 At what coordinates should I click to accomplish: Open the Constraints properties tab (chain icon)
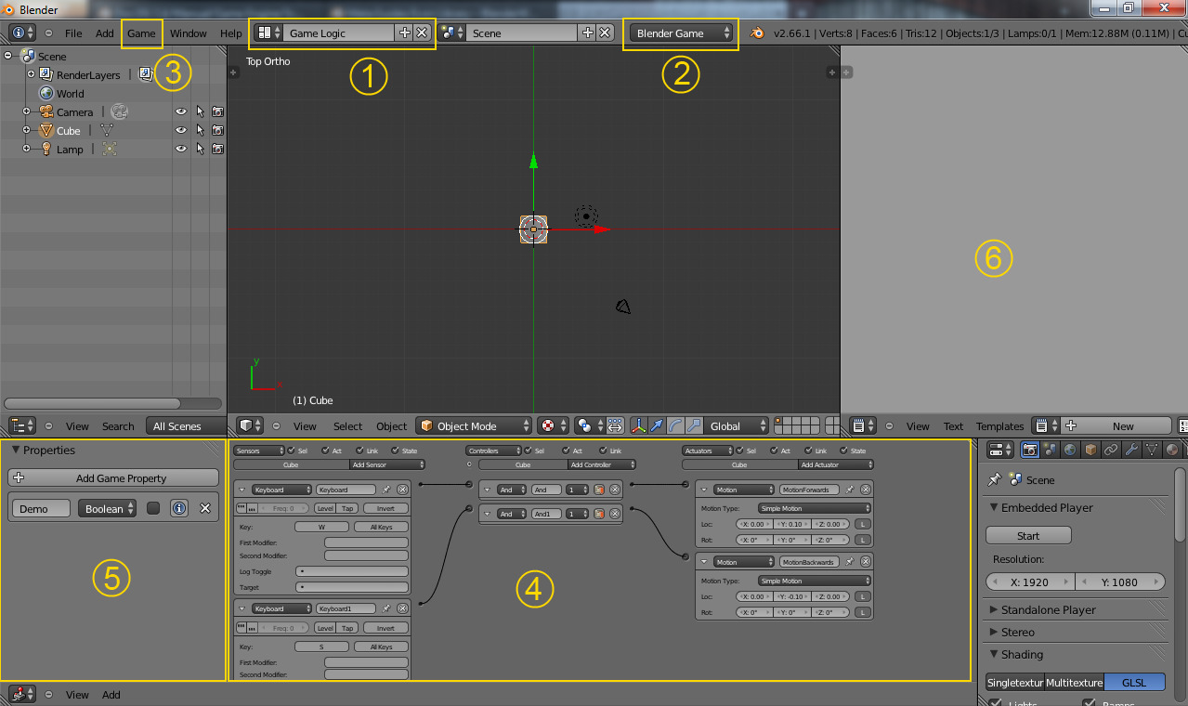coord(1110,451)
